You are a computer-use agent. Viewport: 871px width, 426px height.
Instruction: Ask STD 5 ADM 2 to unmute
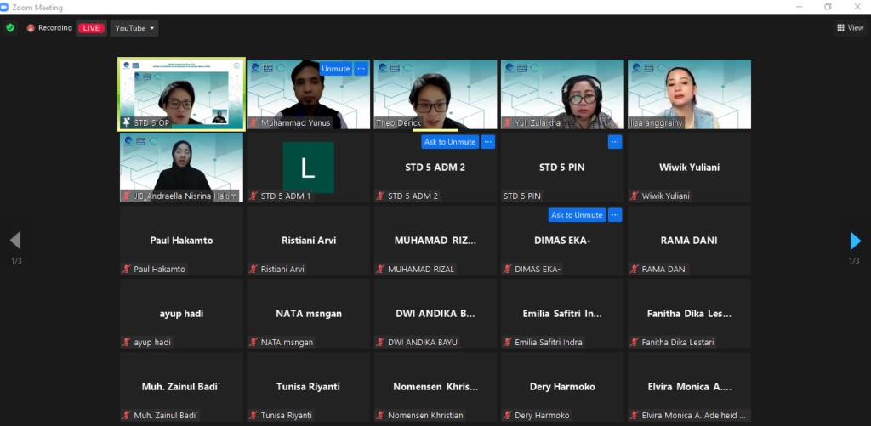[450, 142]
